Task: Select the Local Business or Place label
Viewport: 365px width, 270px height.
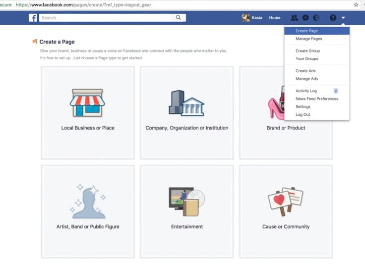Action: (x=88, y=128)
